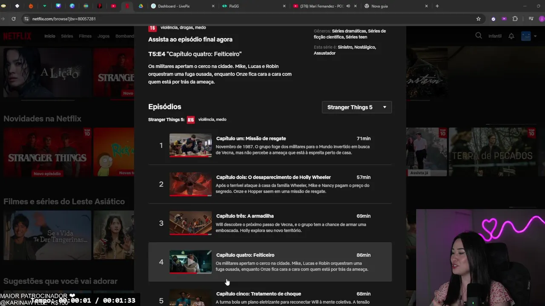
Task: Switch to the pinned Google Drive tab
Action: coord(141,6)
